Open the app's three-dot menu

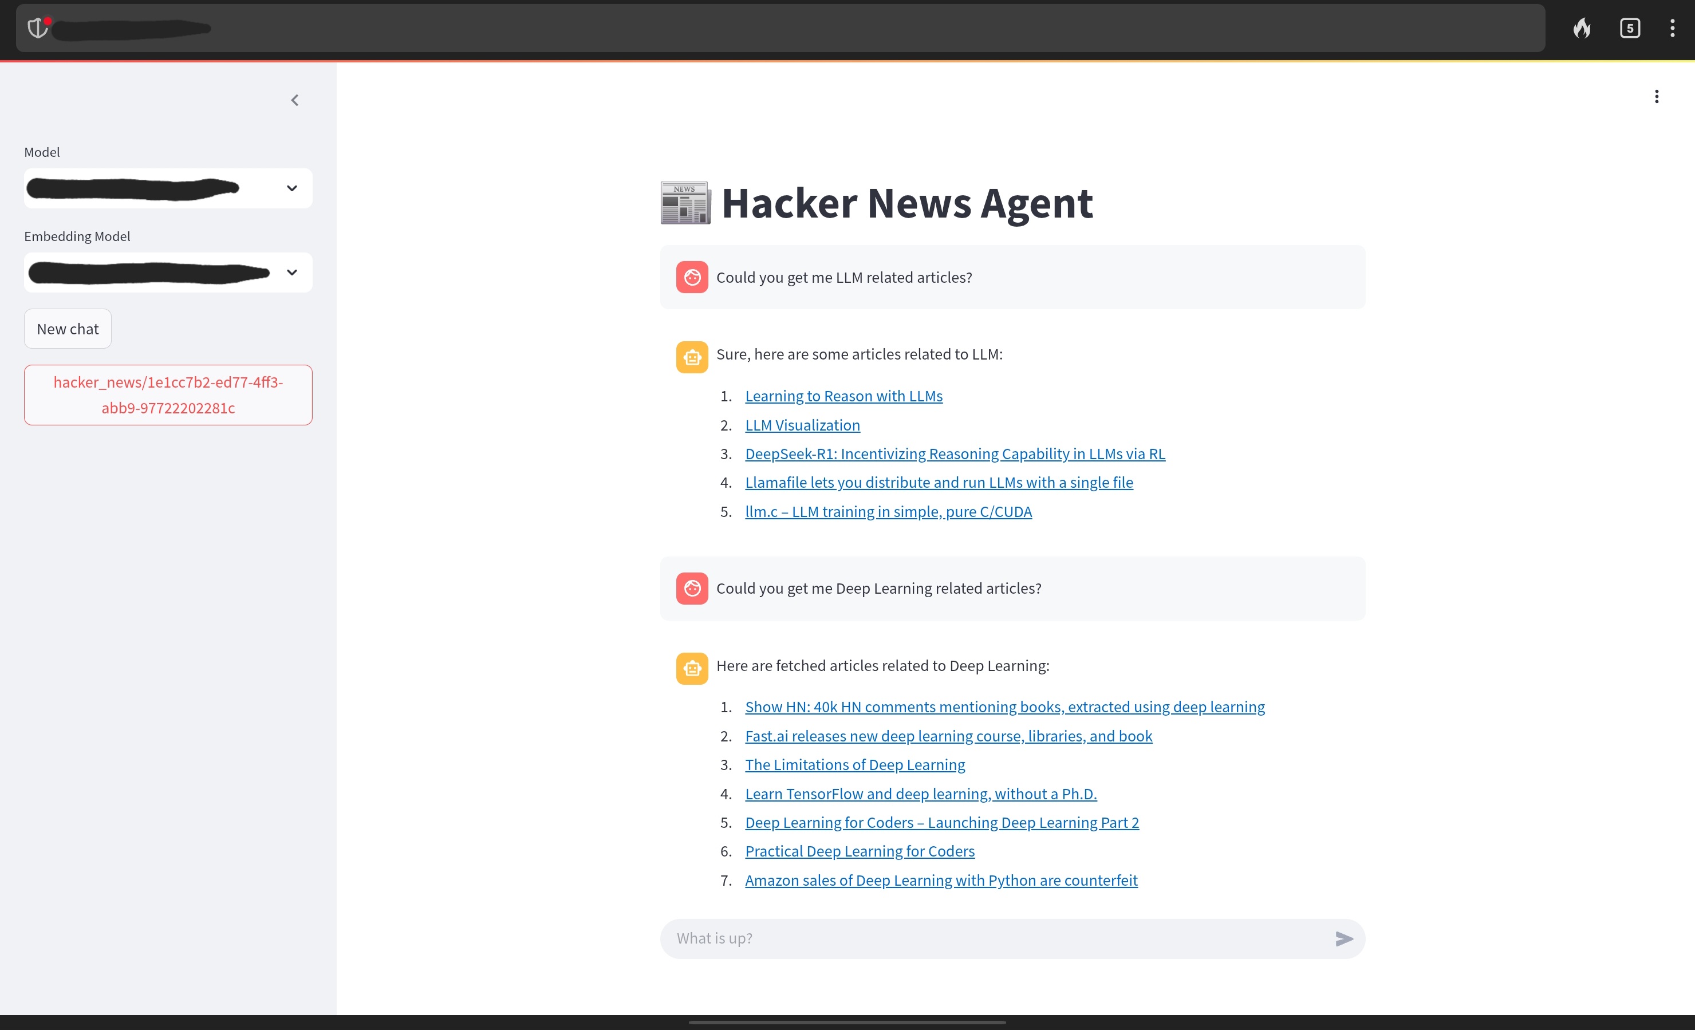[1657, 97]
